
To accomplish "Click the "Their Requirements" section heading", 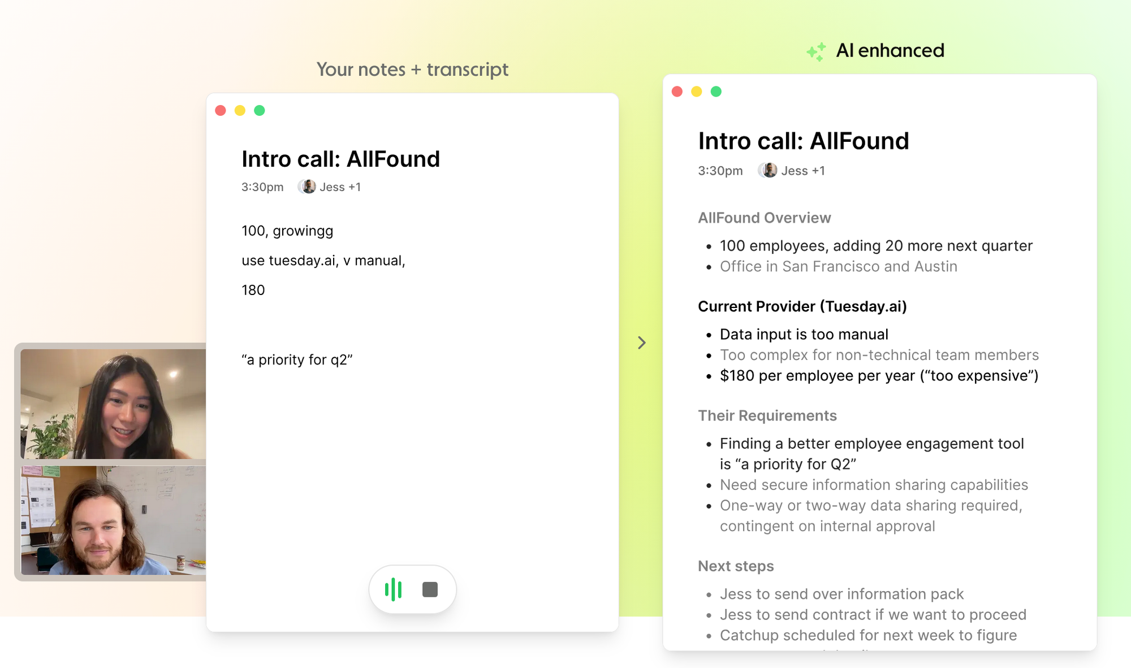I will coord(767,415).
